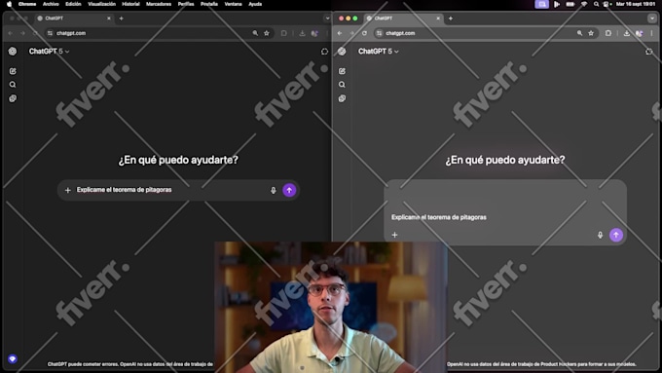Image resolution: width=662 pixels, height=373 pixels.
Task: Bookmark page with star in right window
Action: [591, 33]
